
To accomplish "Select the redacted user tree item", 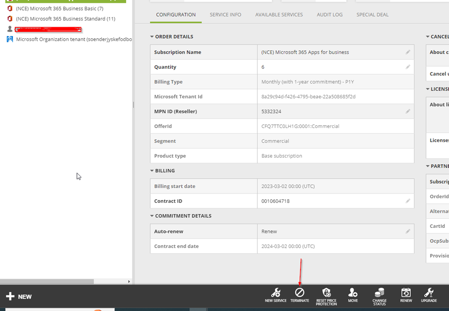I will (48, 29).
